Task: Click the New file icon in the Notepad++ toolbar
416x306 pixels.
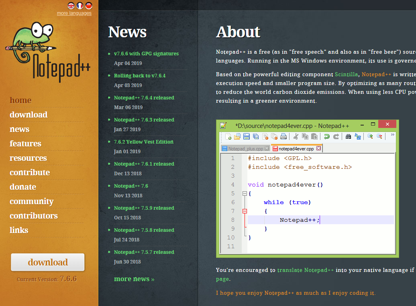Action: coord(228,136)
